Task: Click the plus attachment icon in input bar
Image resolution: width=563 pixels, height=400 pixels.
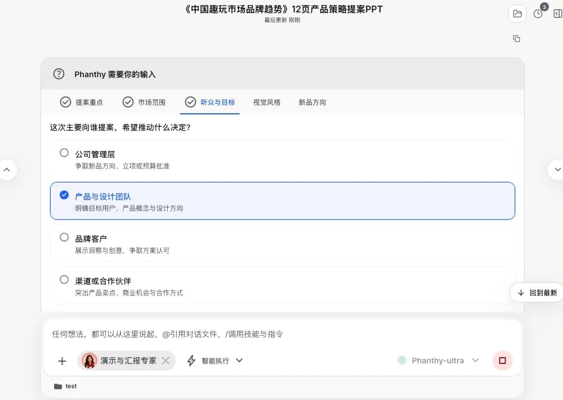Action: click(x=62, y=361)
